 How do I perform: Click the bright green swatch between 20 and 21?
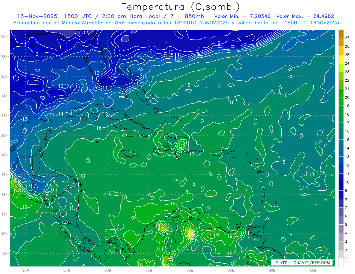(341, 93)
